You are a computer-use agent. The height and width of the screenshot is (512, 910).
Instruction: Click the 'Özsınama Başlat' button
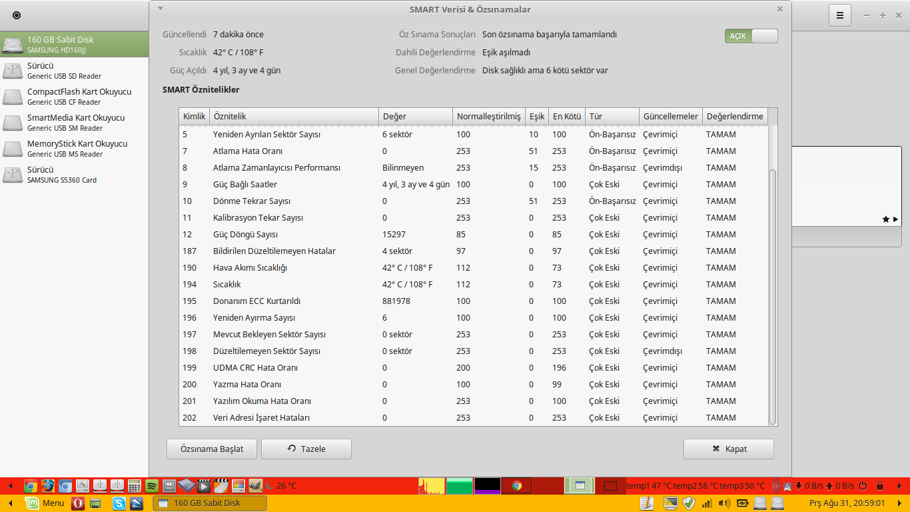pyautogui.click(x=212, y=449)
